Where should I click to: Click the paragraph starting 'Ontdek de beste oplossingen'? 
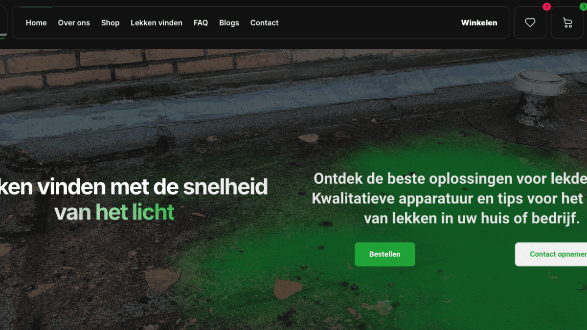coord(450,198)
